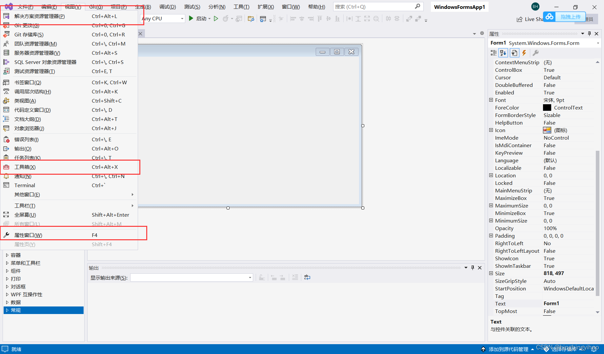Open Property Pages wrench icon in Properties panel
This screenshot has width=604, height=354.
tap(535, 53)
